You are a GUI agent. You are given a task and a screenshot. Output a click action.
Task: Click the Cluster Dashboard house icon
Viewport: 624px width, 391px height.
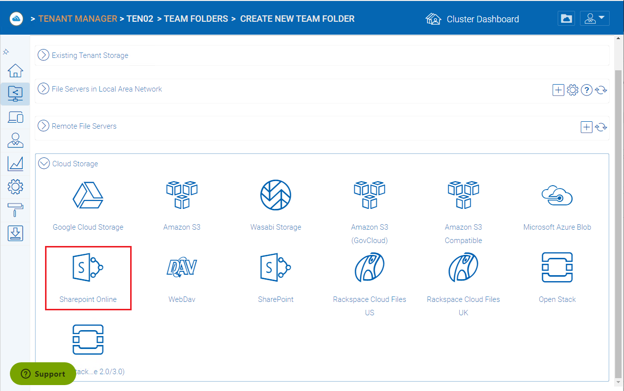coord(433,19)
